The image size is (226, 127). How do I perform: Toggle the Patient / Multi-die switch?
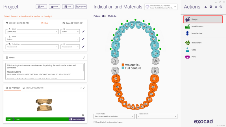[x=104, y=16]
